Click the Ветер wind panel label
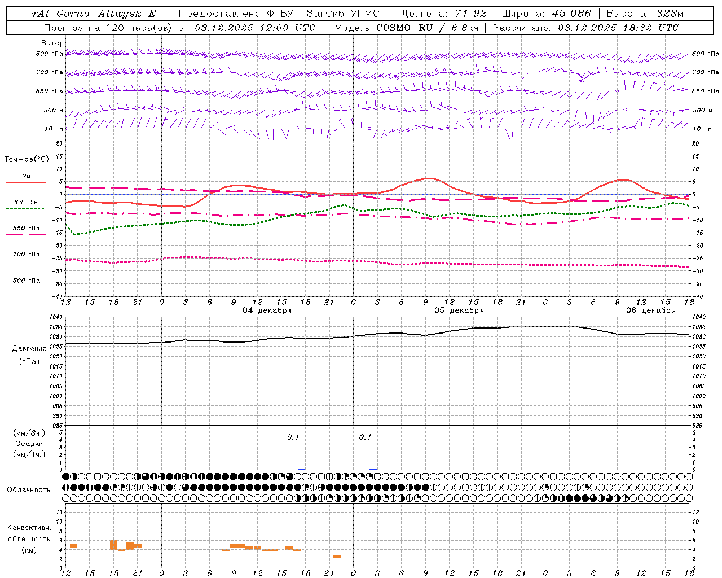Screen dimensions: 722x578 52,43
